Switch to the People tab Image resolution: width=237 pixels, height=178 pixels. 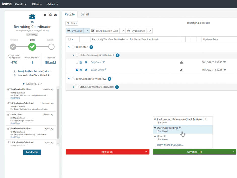(70, 14)
